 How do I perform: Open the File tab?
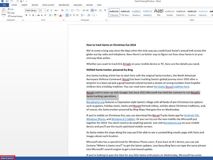[4, 5]
